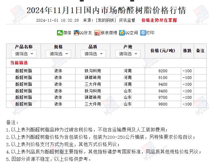Image resolution: width=209 pixels, height=166 pixels.
Task: Open the 产品名称 filter dropdown
Action: pos(24,54)
